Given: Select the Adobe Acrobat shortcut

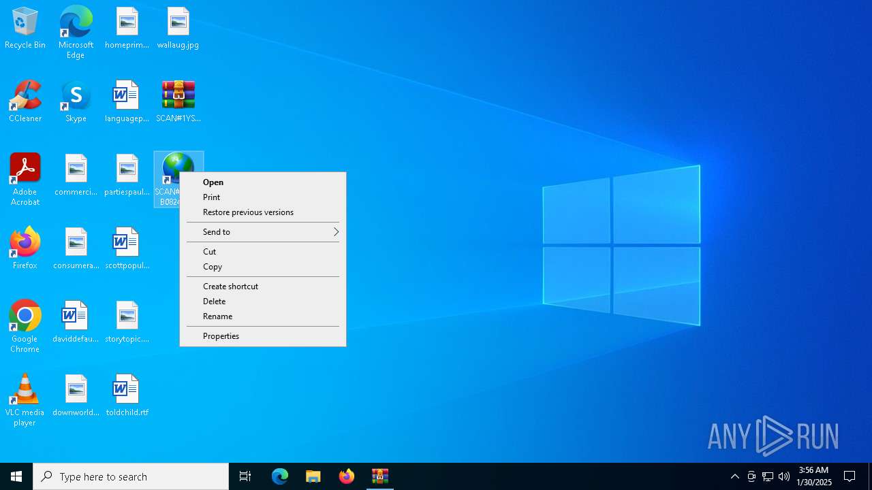Looking at the screenshot, I should 25,180.
